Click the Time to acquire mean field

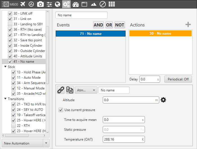pyautogui.click(x=124, y=120)
